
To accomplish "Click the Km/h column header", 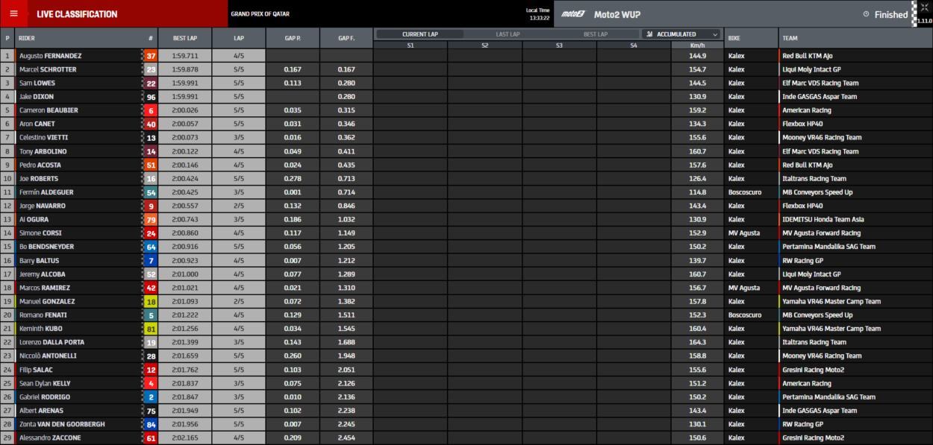I will [x=698, y=45].
